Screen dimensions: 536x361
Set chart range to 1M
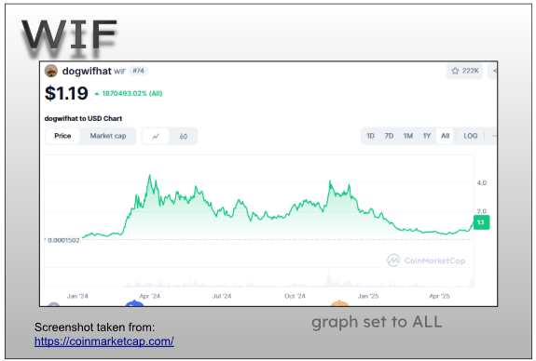pyautogui.click(x=408, y=136)
